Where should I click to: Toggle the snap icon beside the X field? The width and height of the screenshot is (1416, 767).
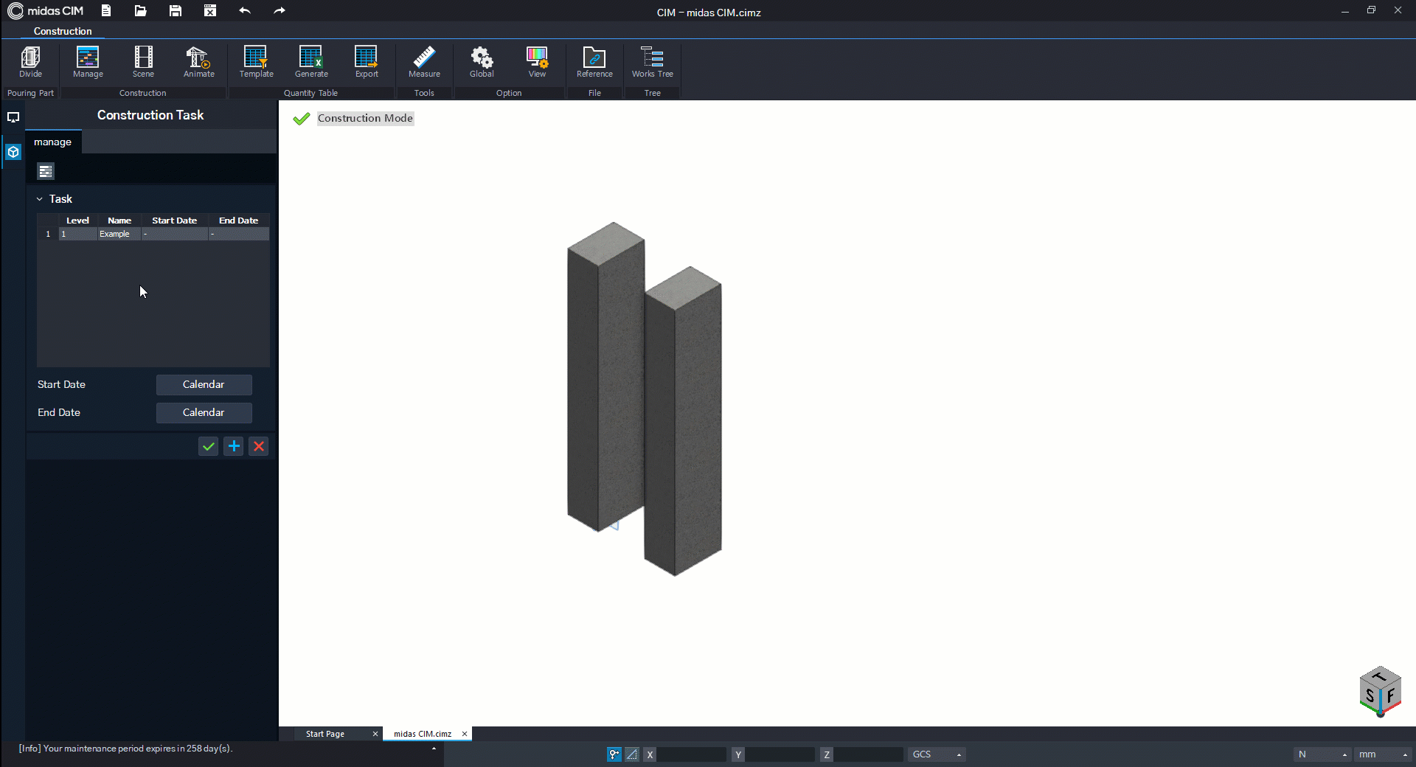tap(614, 754)
